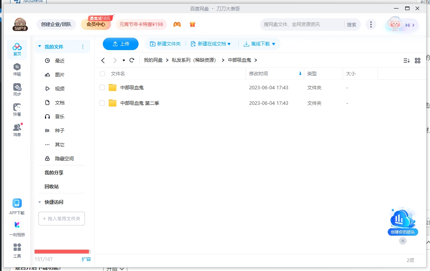Refresh the current folder view
The image size is (430, 271).
(x=132, y=60)
